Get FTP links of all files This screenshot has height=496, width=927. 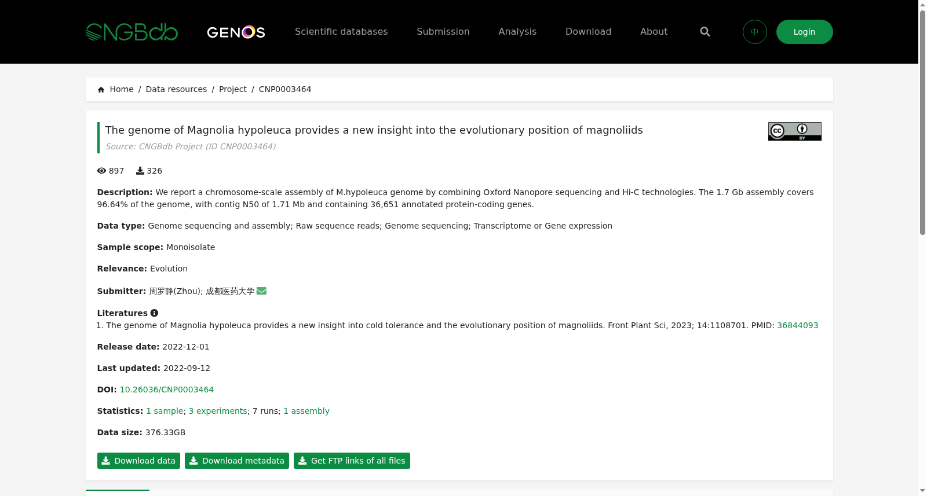[x=352, y=461]
